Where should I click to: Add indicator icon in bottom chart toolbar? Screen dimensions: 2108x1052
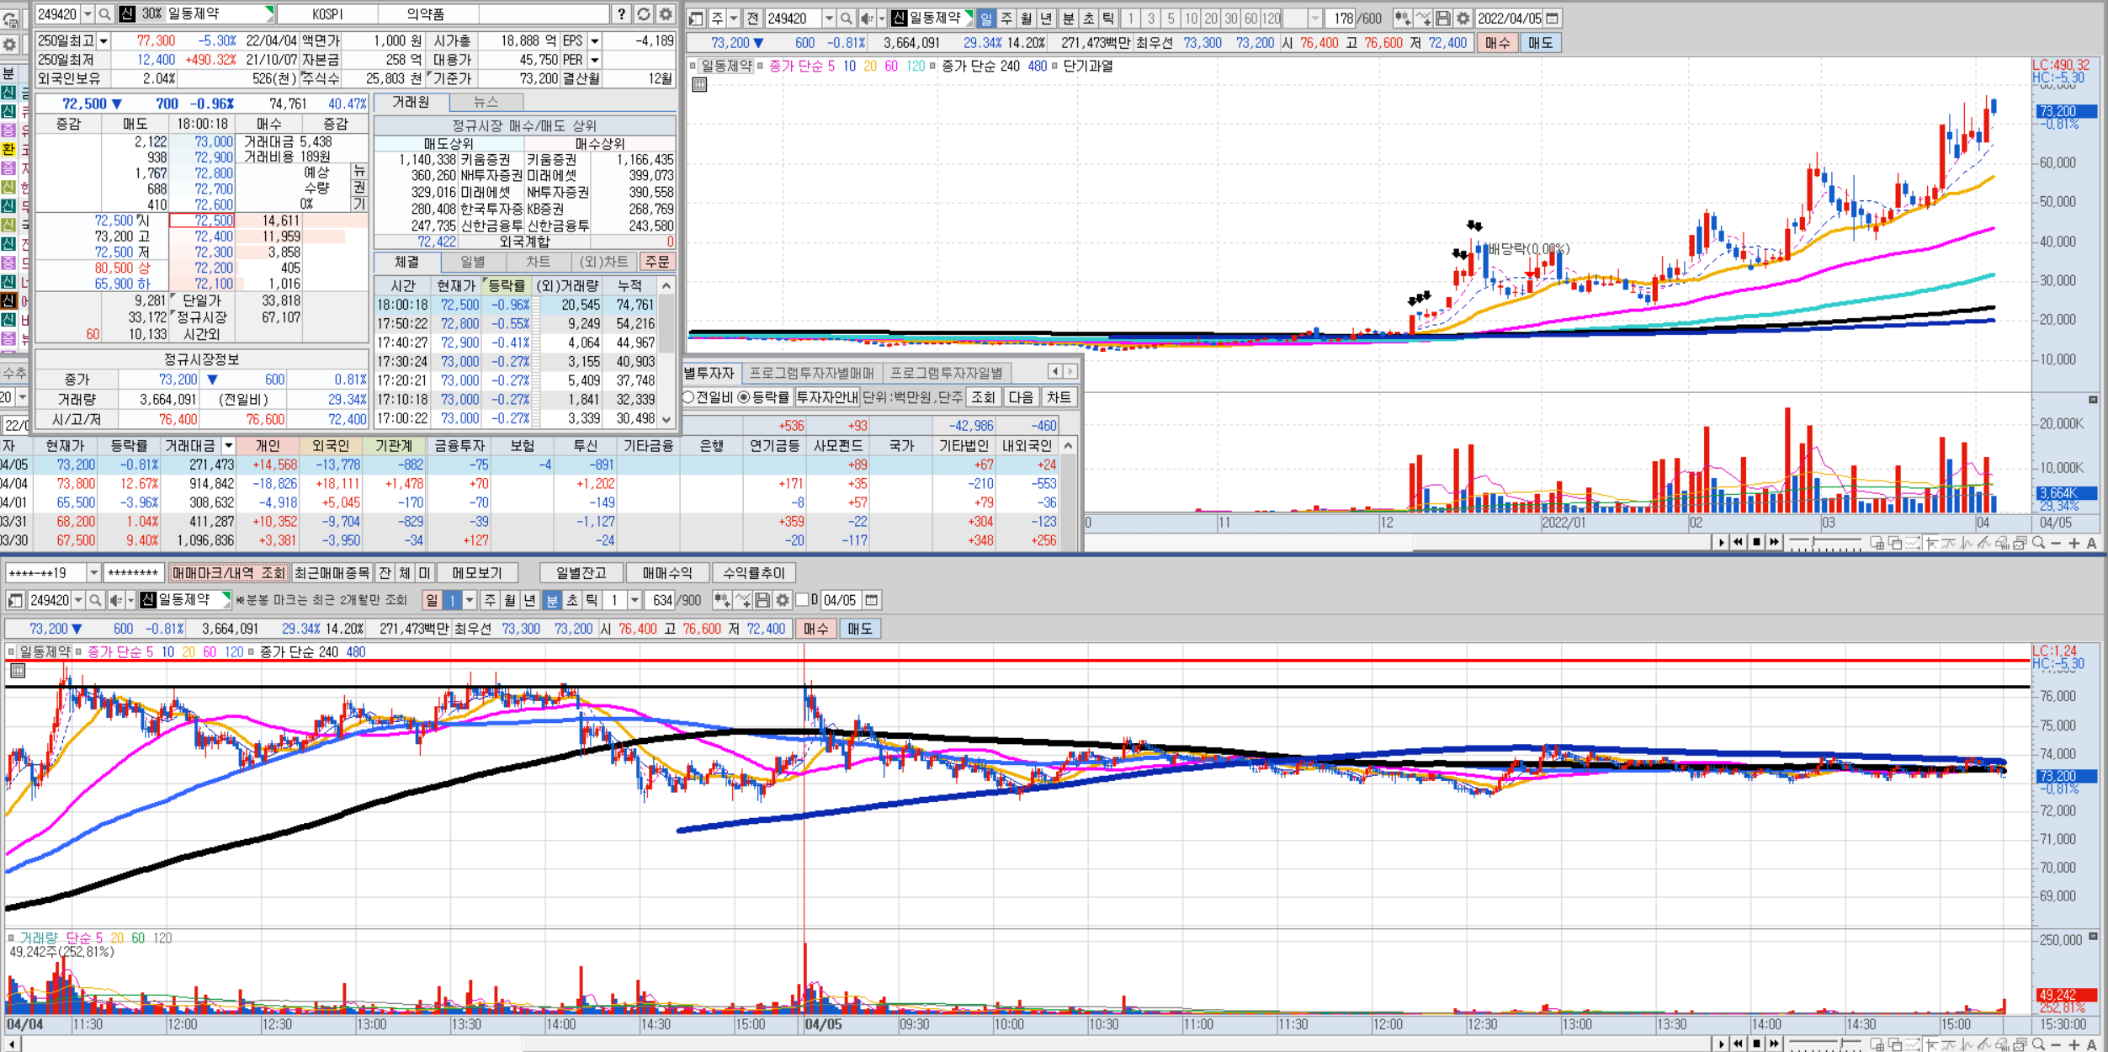pyautogui.click(x=722, y=600)
